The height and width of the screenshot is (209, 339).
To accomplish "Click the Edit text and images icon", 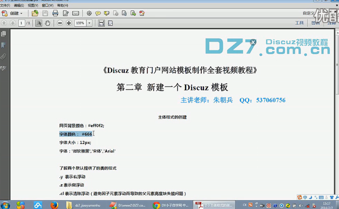I will click(65, 13).
